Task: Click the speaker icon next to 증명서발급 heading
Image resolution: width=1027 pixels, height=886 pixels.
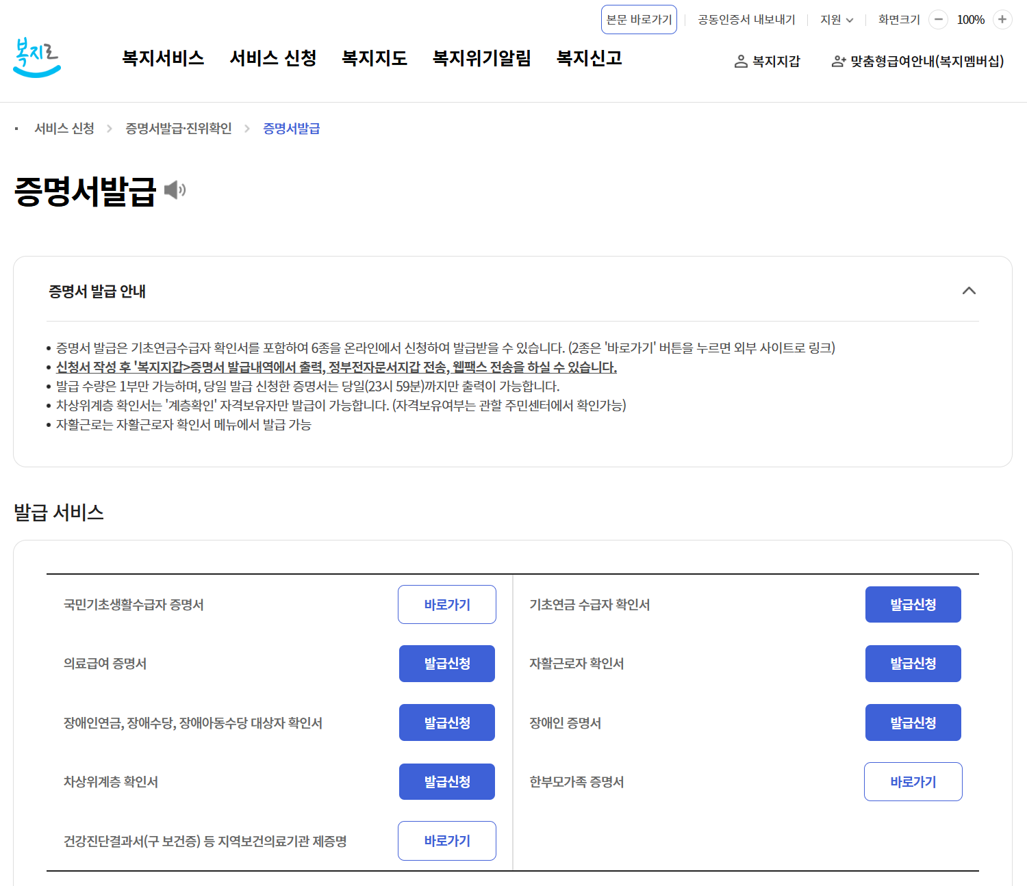Action: [175, 189]
